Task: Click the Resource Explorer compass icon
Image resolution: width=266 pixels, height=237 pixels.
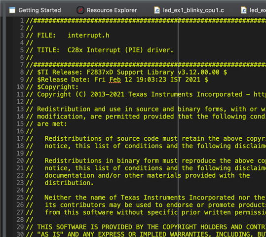Action: pos(80,10)
